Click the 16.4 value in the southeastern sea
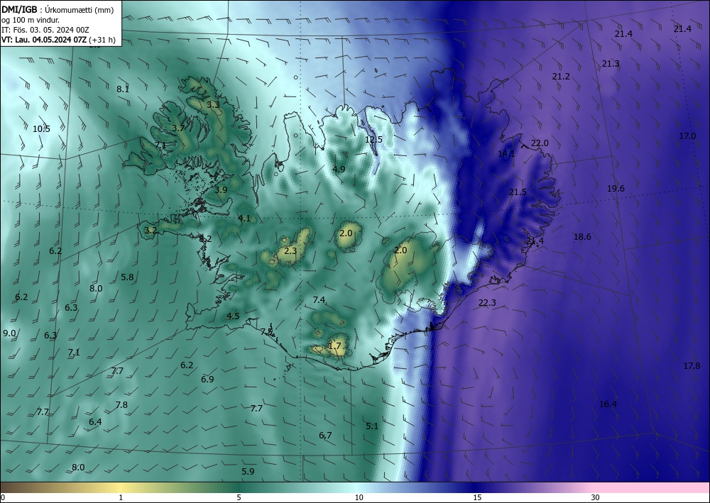 click(608, 404)
